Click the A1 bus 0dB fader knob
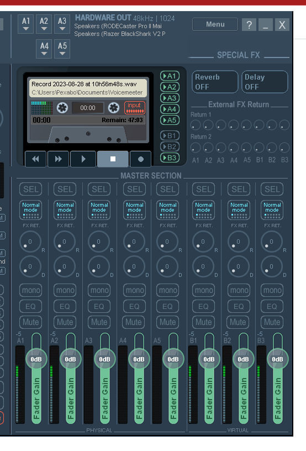306x451 pixels. (x=36, y=359)
